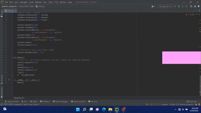Open the Tools menu

pos(51,2)
